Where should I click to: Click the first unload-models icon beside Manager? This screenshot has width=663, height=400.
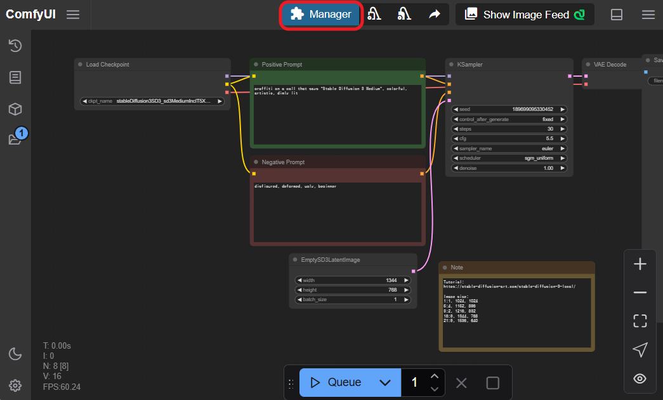[374, 15]
